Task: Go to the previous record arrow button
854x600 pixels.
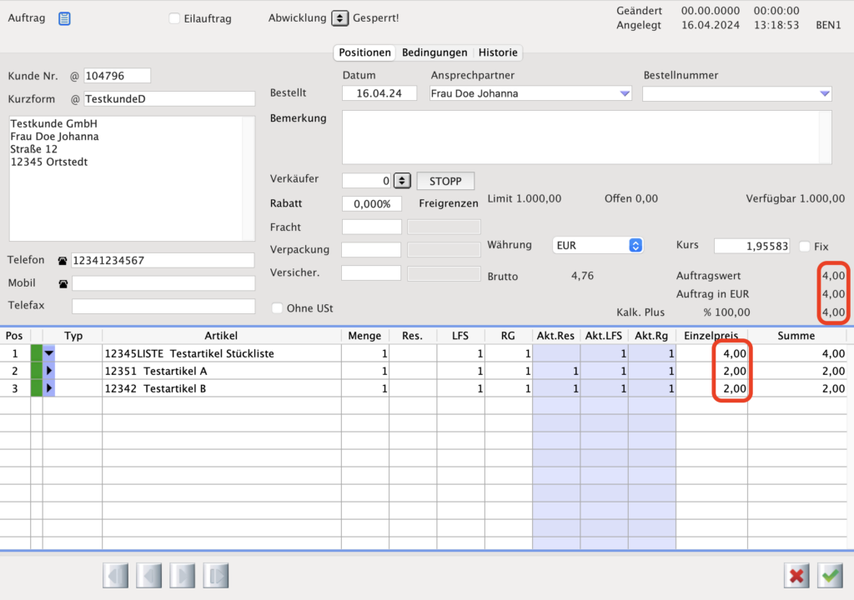Action: coord(148,575)
